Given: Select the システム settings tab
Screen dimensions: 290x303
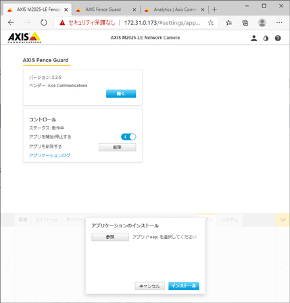Looking at the screenshot, I should pos(229,220).
